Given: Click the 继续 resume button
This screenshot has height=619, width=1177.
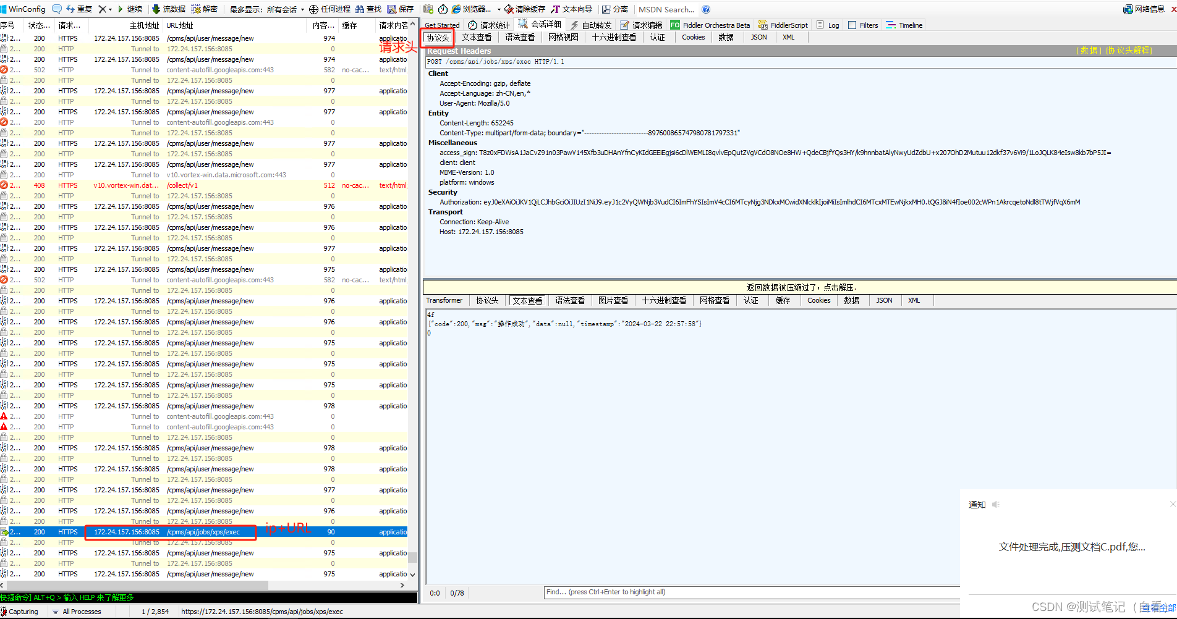Looking at the screenshot, I should pos(130,9).
